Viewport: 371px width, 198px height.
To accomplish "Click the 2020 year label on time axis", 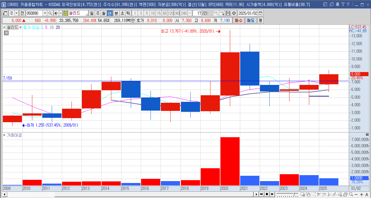I will coord(224,188).
